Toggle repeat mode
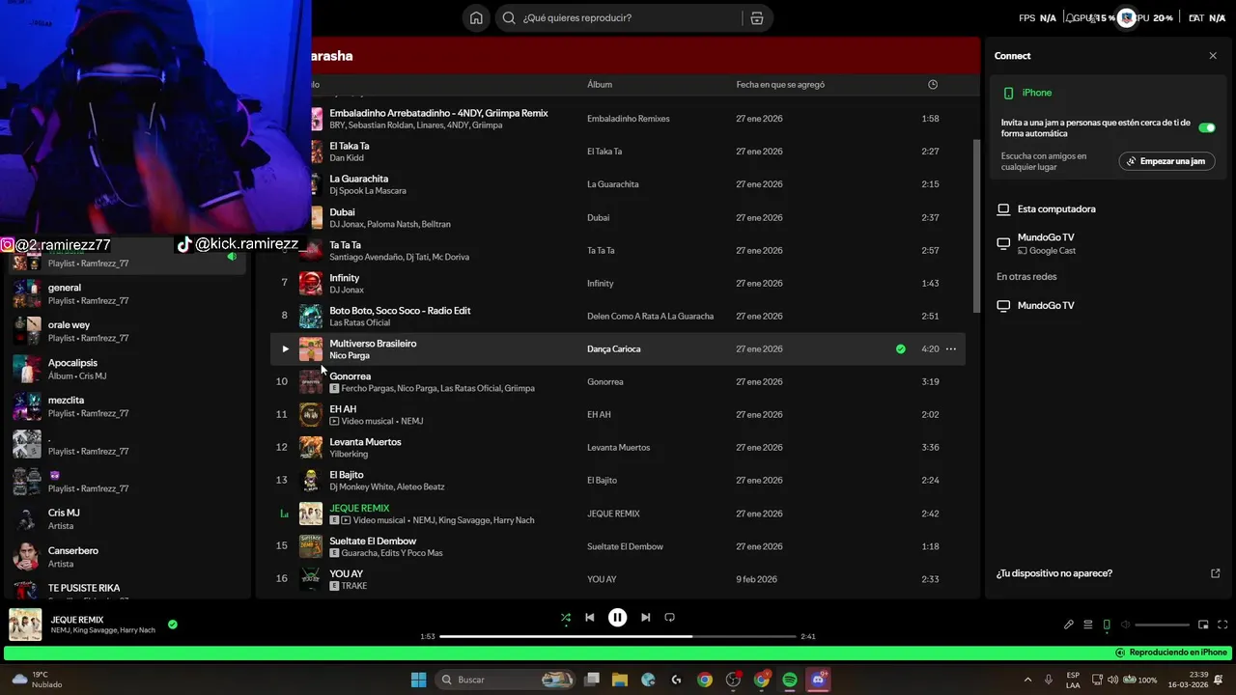 (x=669, y=618)
